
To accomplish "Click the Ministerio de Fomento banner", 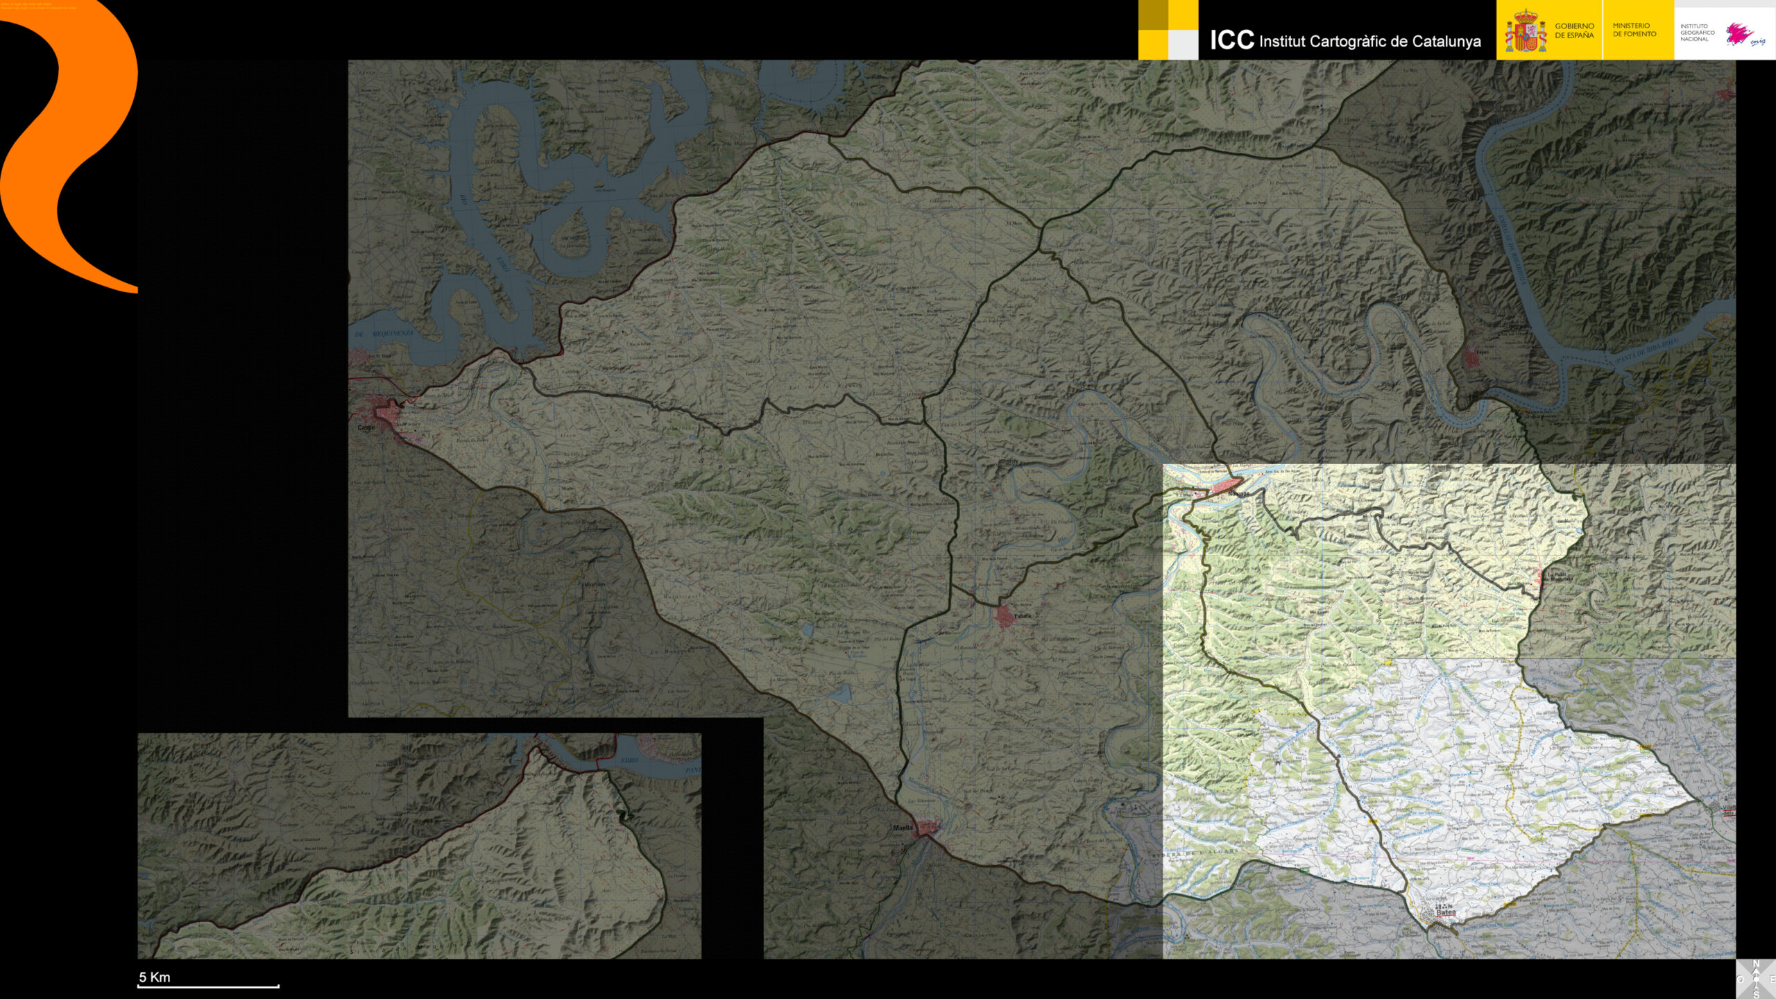I will pyautogui.click(x=1634, y=30).
